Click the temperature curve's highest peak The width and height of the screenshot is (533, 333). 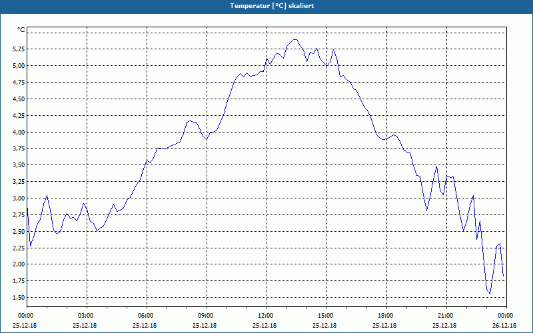[295, 40]
